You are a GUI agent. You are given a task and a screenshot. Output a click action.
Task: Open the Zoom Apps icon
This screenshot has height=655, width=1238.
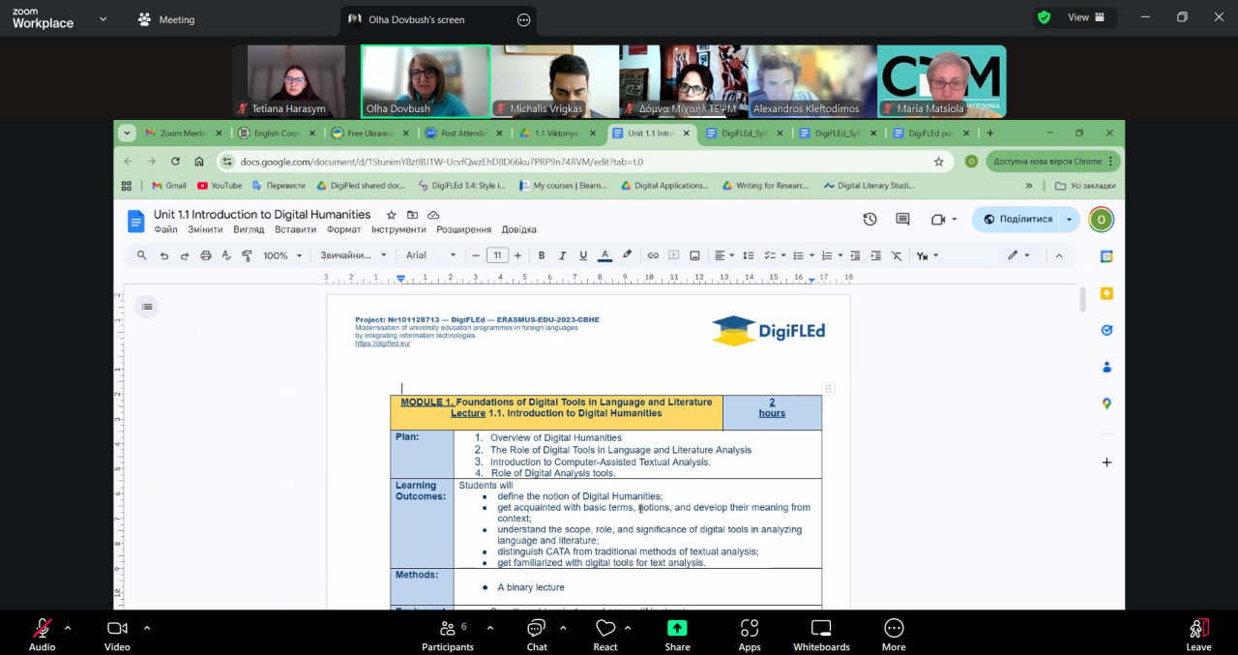(749, 629)
